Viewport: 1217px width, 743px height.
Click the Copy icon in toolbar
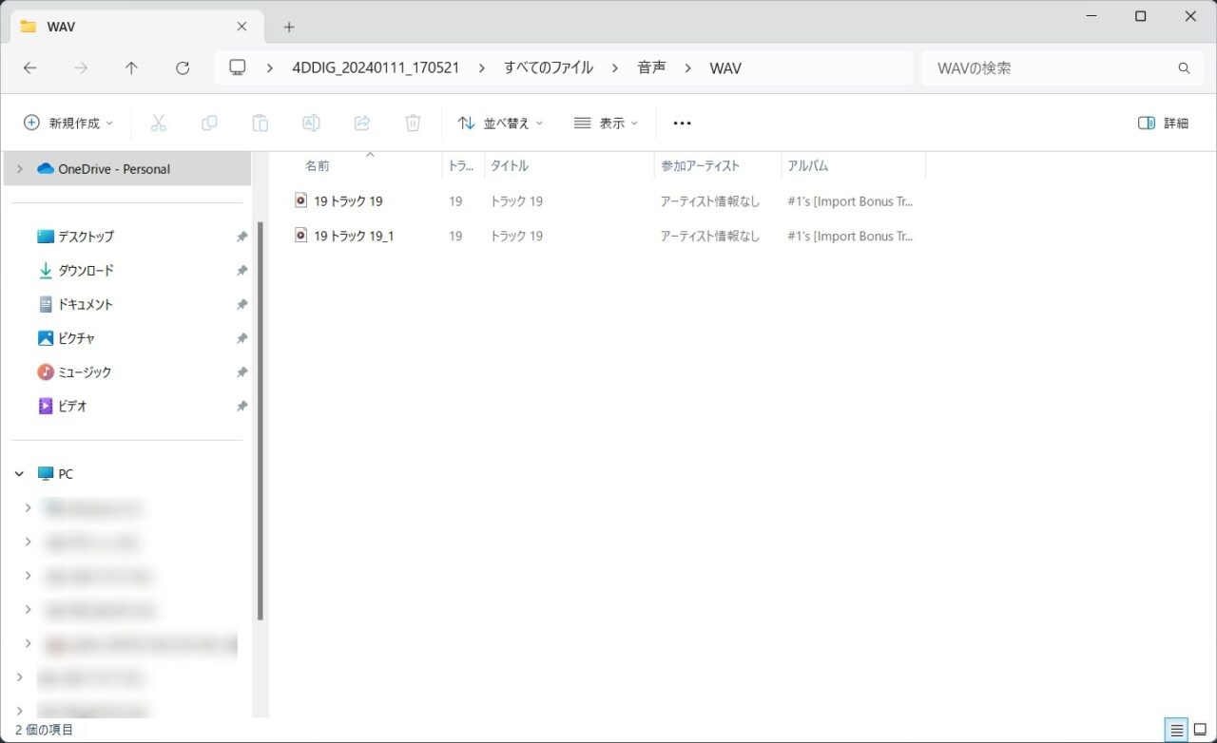coord(209,123)
